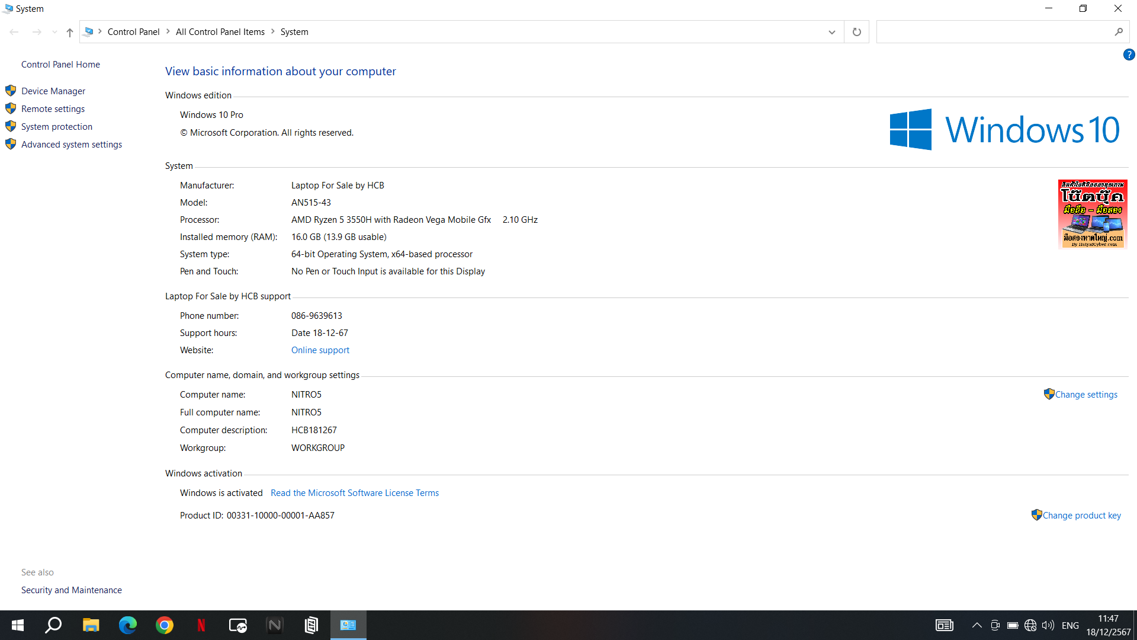
Task: Click the System protection shield icon
Action: coord(11,126)
